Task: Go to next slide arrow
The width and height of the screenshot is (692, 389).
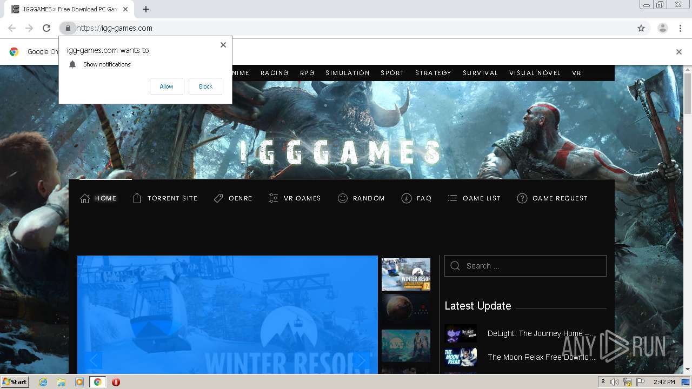Action: click(361, 361)
